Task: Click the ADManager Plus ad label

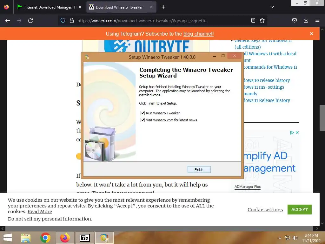Action: (248, 186)
